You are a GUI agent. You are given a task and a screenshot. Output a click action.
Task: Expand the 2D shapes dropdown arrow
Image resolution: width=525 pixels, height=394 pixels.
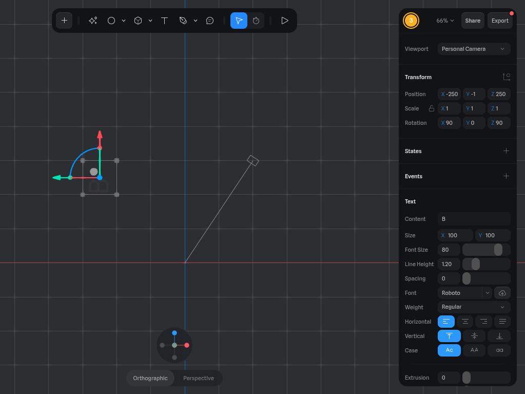tap(124, 21)
